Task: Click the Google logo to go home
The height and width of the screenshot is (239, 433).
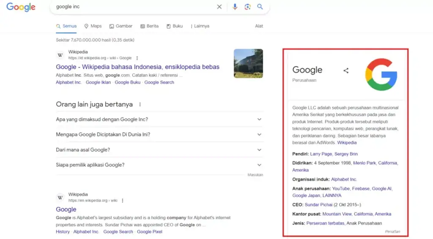Action: 21,7
